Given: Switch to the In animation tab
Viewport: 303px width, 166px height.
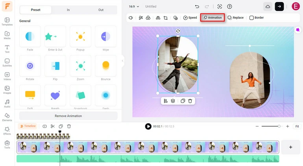Looking at the screenshot, I should click(68, 10).
